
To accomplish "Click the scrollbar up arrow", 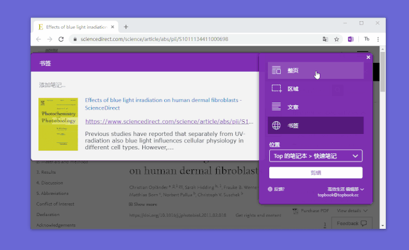I will point(383,49).
